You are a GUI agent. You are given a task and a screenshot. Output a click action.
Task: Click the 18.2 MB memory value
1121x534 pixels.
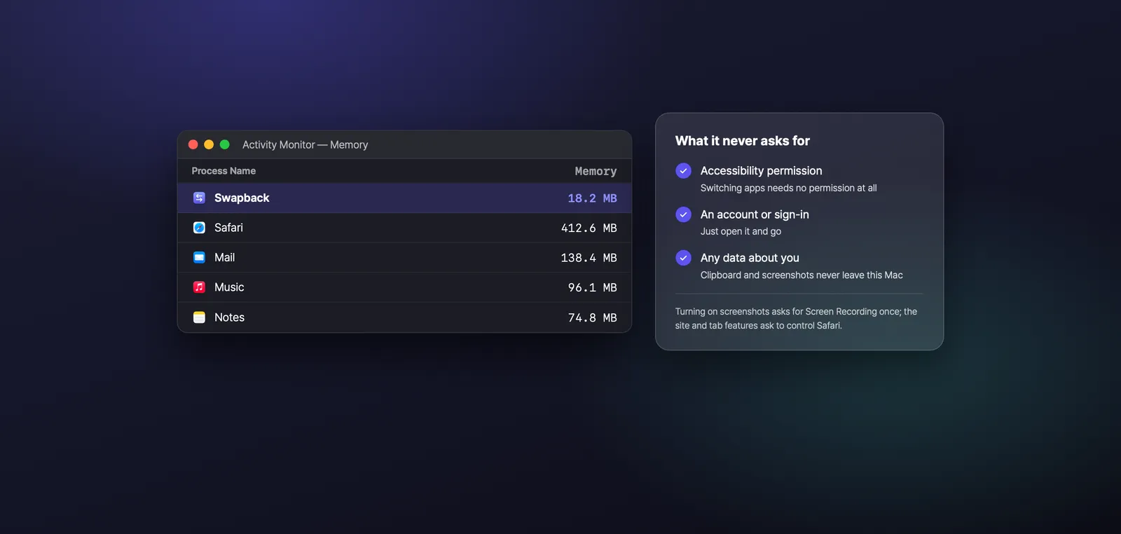[x=592, y=198]
